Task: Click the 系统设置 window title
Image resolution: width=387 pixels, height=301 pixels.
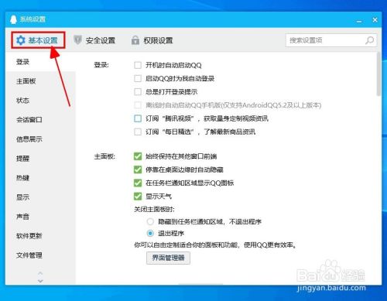Action: tap(33, 19)
